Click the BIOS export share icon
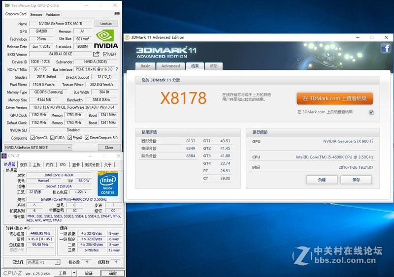The height and width of the screenshot is (277, 394). tap(96, 54)
